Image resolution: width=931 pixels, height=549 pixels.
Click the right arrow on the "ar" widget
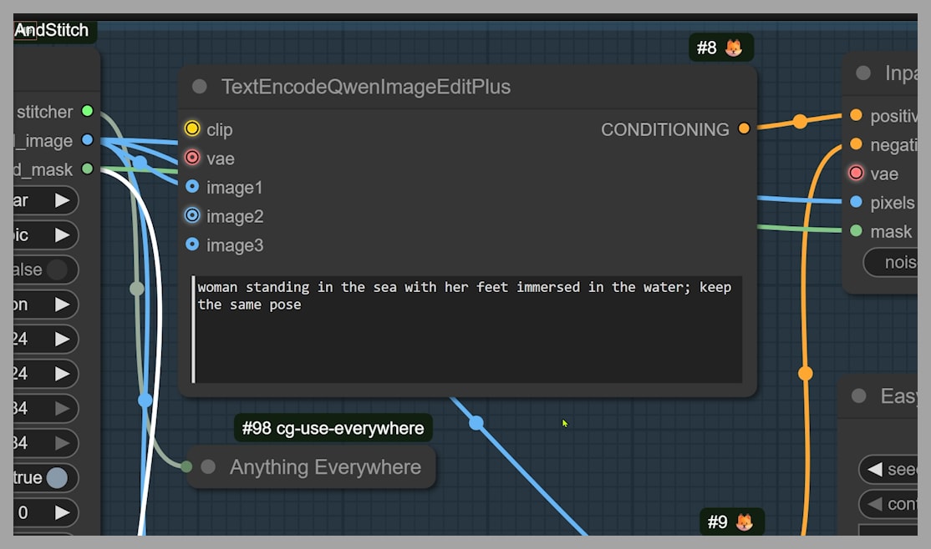[x=62, y=200]
